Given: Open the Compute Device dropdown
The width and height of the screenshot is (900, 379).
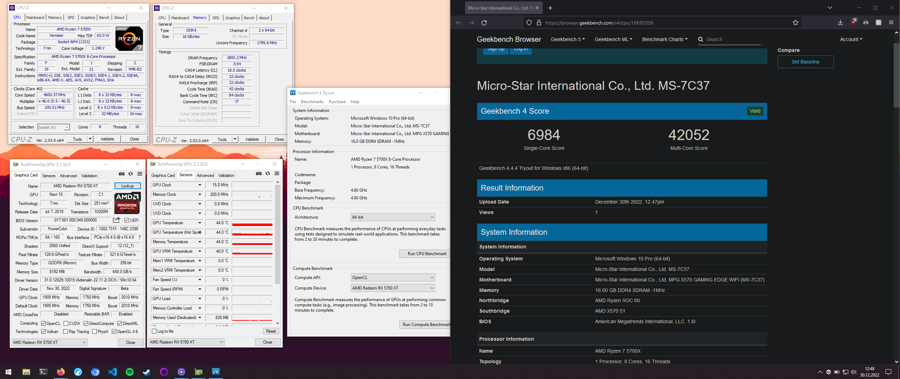Looking at the screenshot, I should coord(393,288).
